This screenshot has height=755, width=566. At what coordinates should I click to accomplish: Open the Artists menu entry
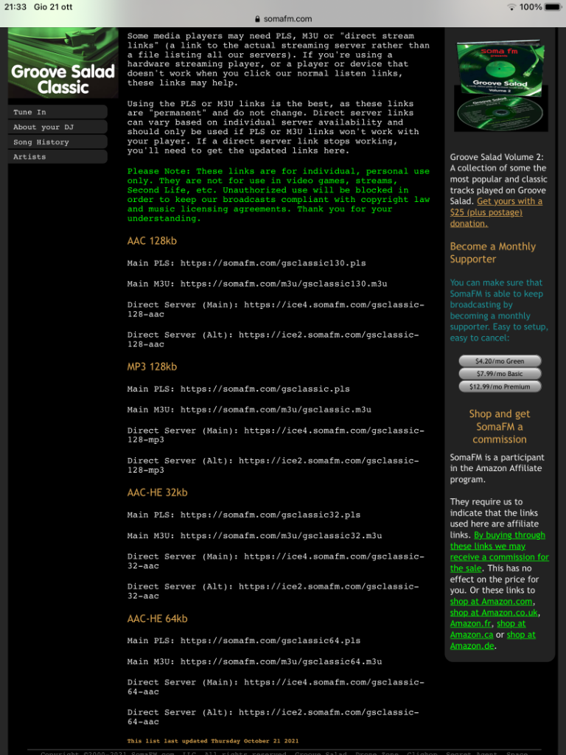(x=57, y=156)
